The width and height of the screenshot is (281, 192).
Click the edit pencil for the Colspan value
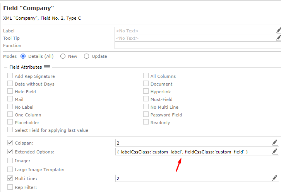pyautogui.click(x=275, y=143)
